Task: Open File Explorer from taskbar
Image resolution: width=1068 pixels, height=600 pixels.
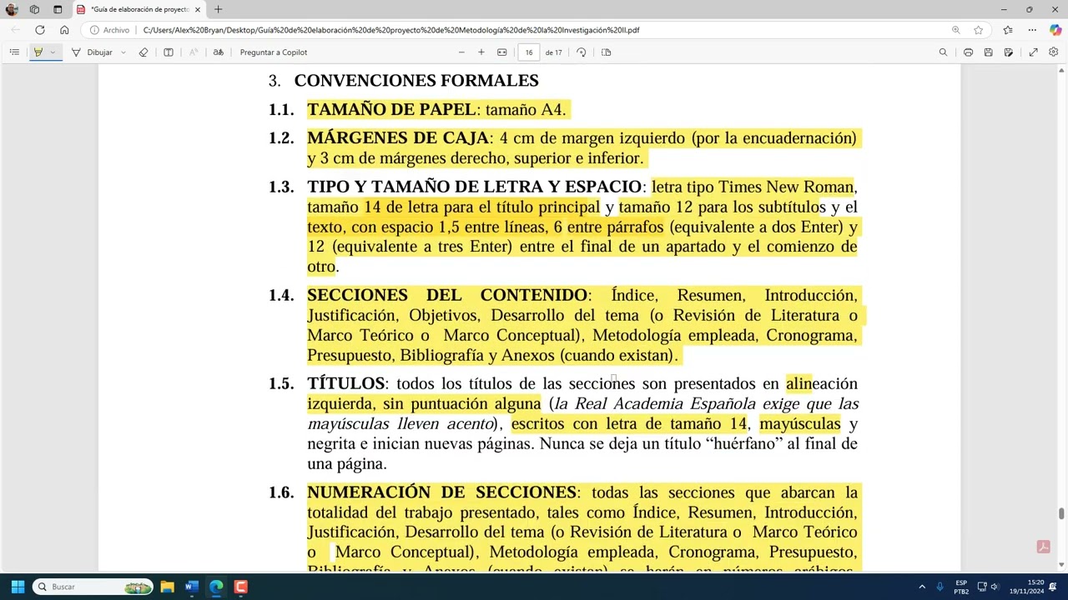Action: 167,587
